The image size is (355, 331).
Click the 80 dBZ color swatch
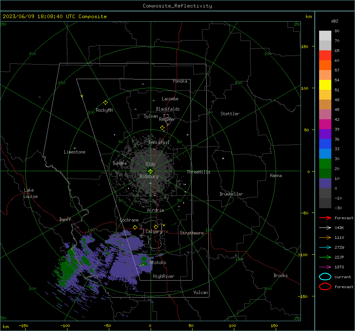(x=325, y=36)
